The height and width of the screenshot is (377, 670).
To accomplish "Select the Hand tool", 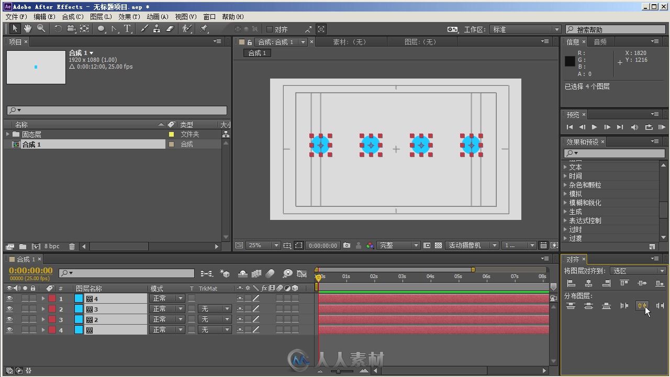I will pos(27,29).
